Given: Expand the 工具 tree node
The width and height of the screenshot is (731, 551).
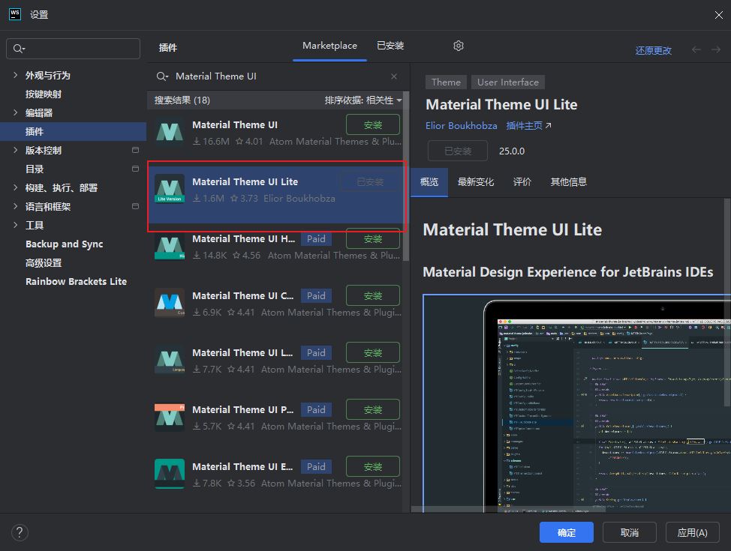Looking at the screenshot, I should (15, 225).
